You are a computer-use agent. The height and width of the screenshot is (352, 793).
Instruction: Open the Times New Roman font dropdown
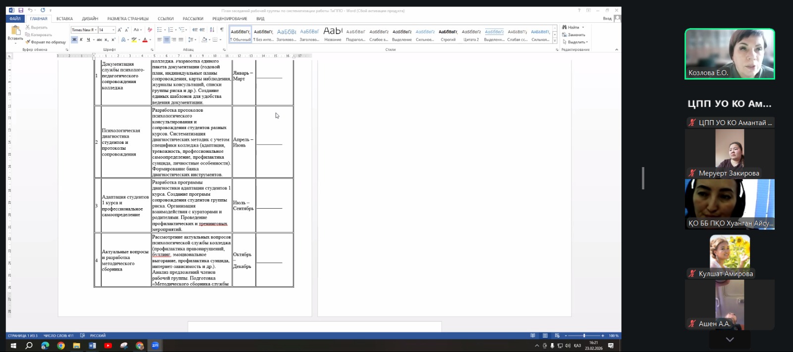[95, 30]
